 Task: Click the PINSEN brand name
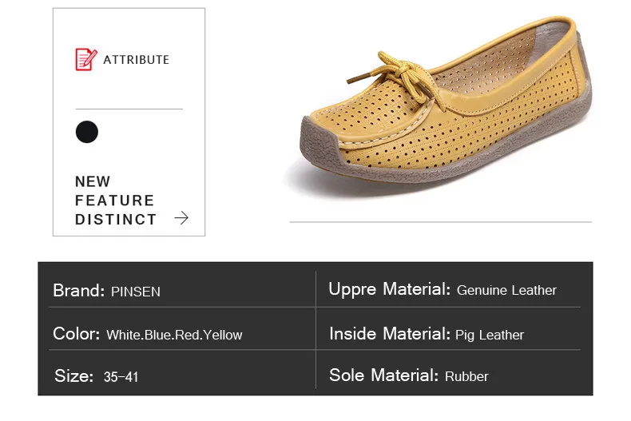136,292
